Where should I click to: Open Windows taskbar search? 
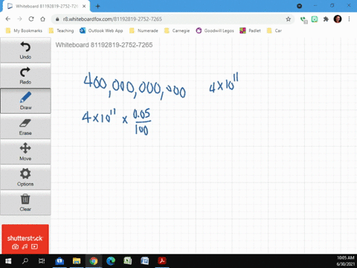(x=25, y=261)
